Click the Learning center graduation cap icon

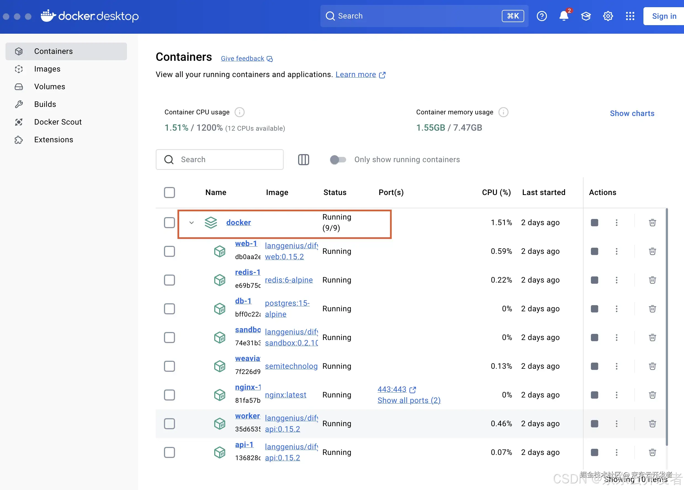(586, 16)
